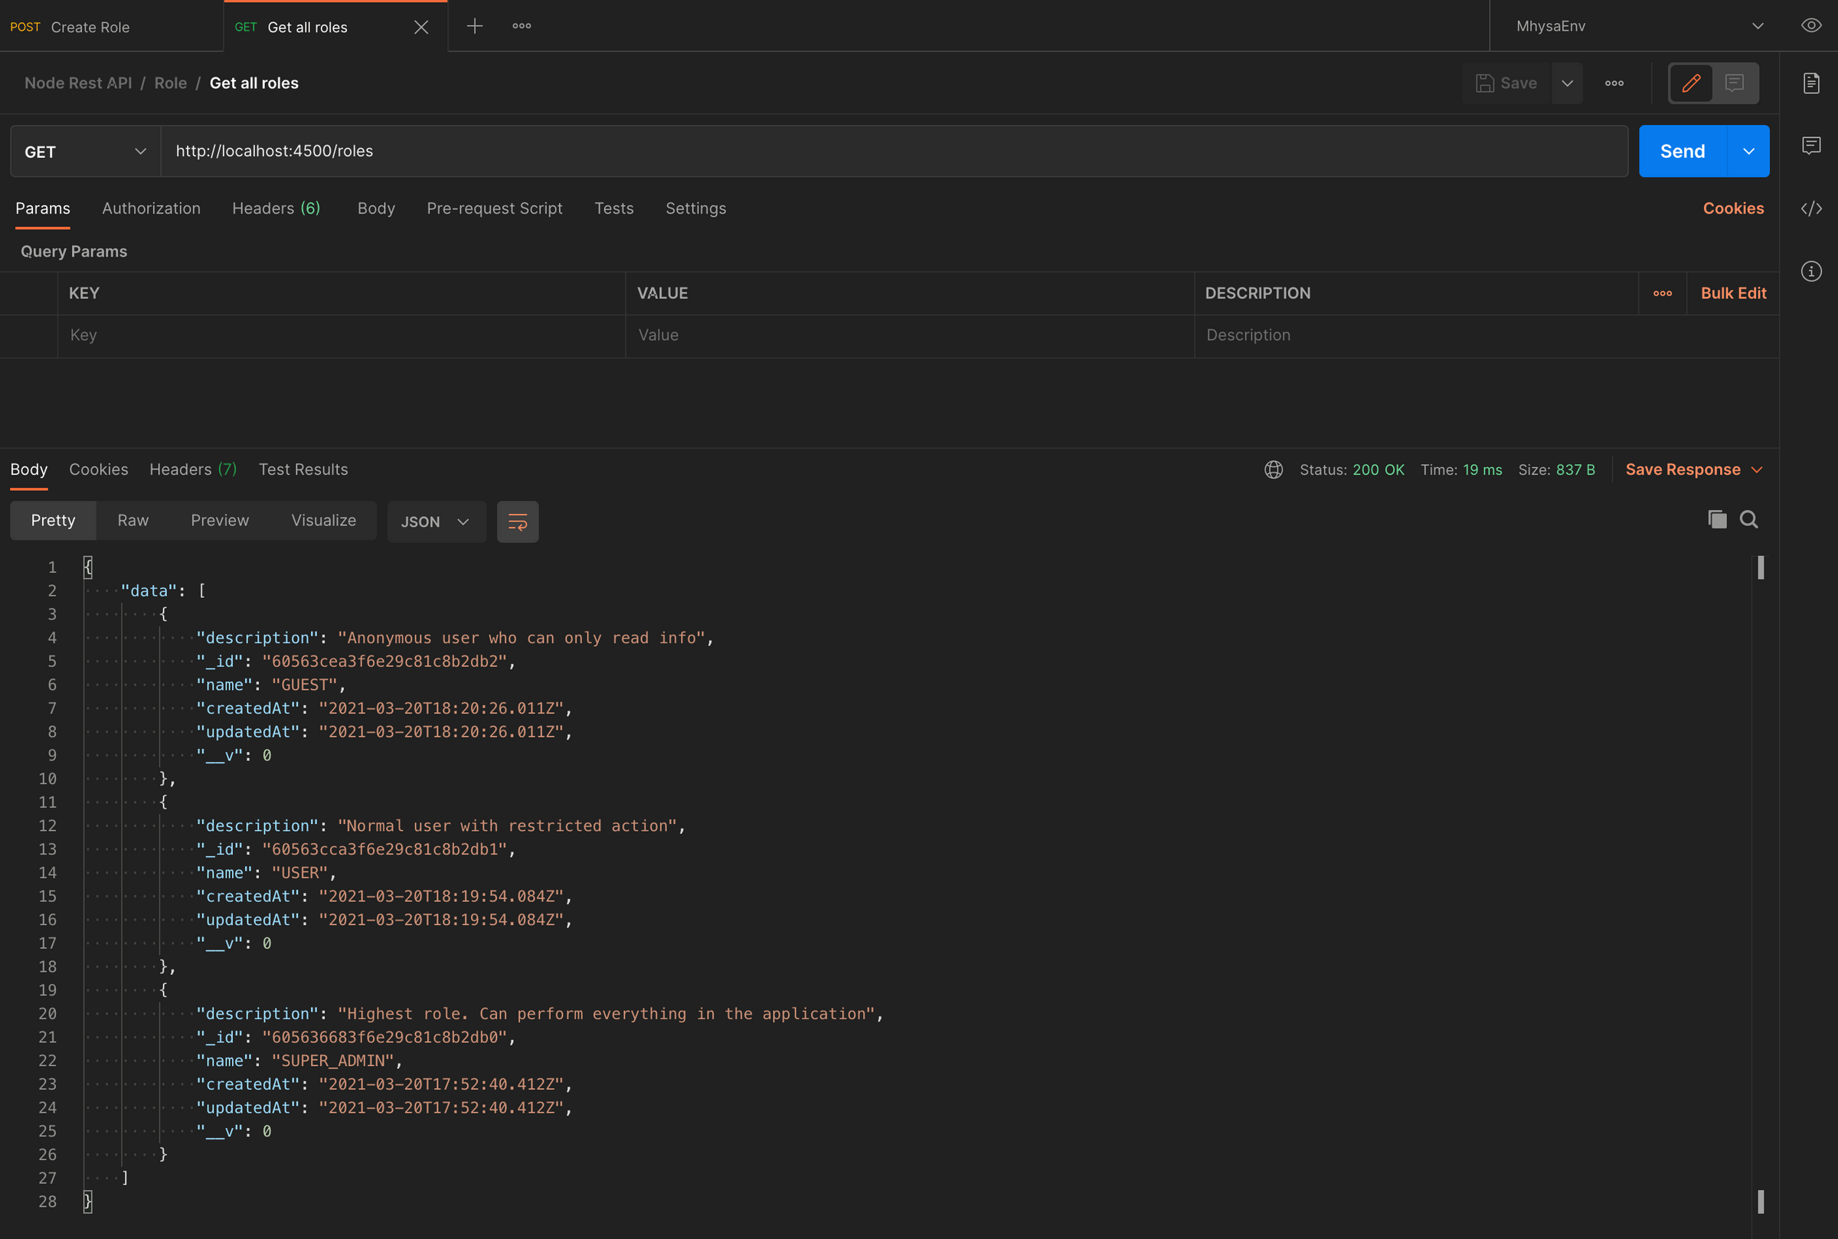This screenshot has height=1239, width=1838.
Task: Search in response body icon
Action: pyautogui.click(x=1748, y=519)
